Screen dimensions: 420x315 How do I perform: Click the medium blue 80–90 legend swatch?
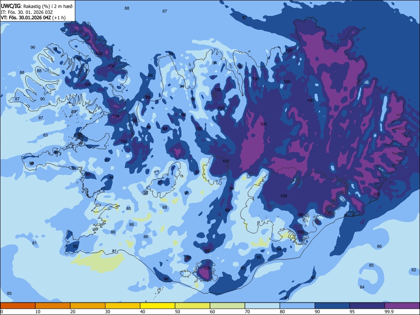pyautogui.click(x=297, y=306)
